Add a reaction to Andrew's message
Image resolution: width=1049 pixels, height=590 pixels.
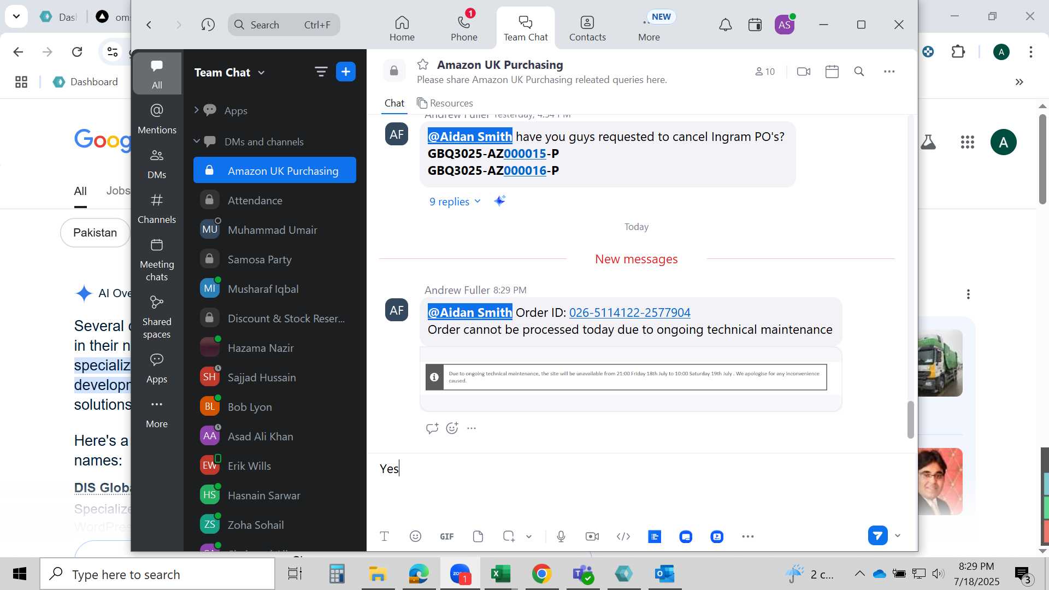(452, 428)
